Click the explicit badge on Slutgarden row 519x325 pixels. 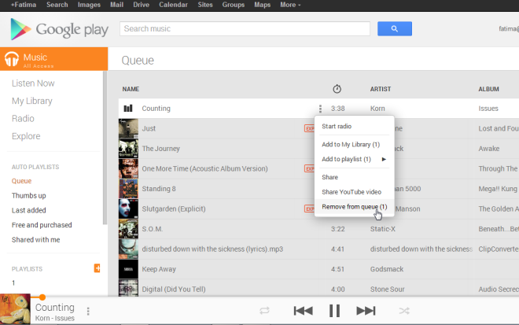pyautogui.click(x=309, y=209)
